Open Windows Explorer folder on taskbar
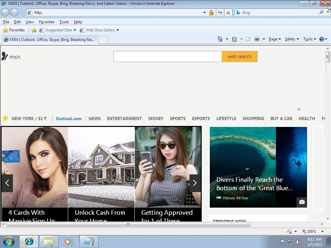The image size is (331, 248). (49, 242)
